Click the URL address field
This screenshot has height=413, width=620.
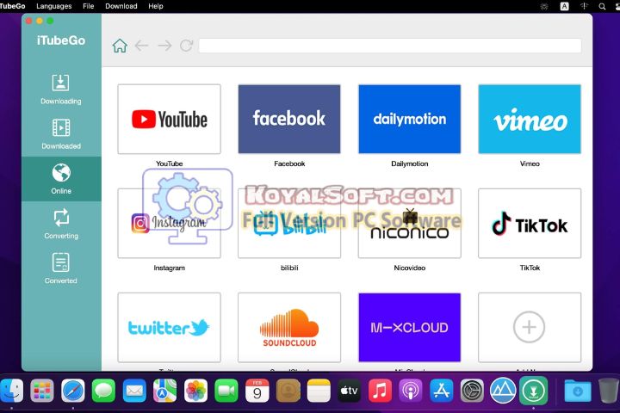point(390,46)
